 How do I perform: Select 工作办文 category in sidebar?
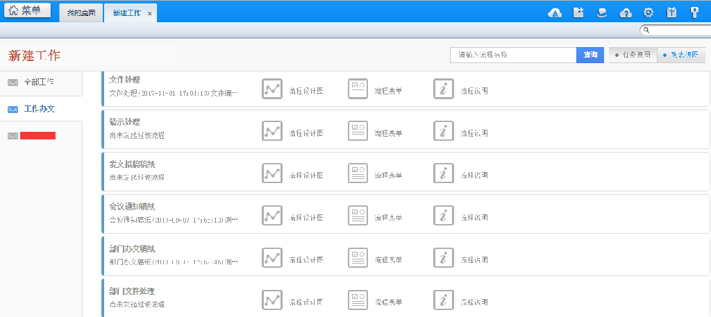coord(39,109)
